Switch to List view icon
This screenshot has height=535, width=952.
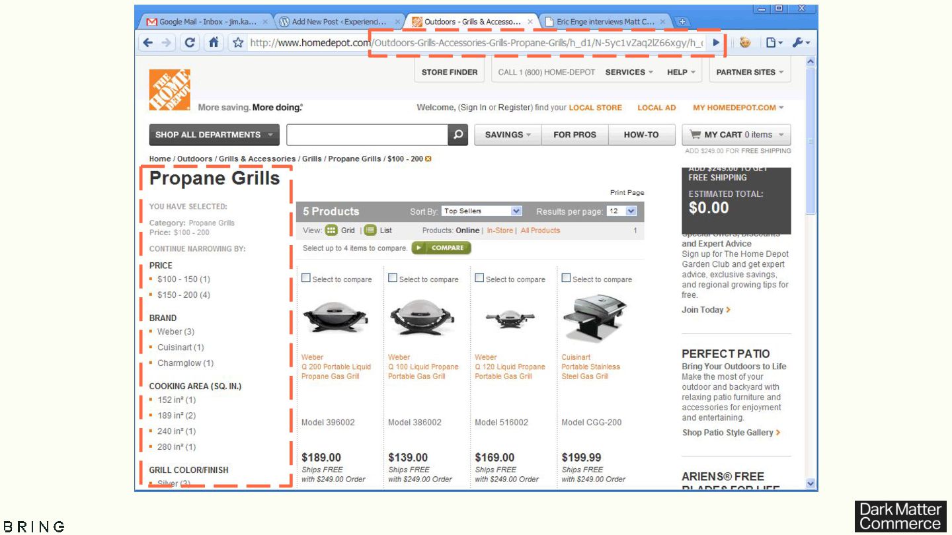370,231
